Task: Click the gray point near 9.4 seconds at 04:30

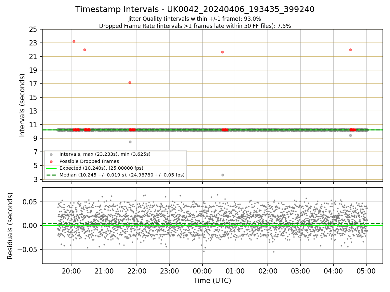Action: (x=350, y=135)
